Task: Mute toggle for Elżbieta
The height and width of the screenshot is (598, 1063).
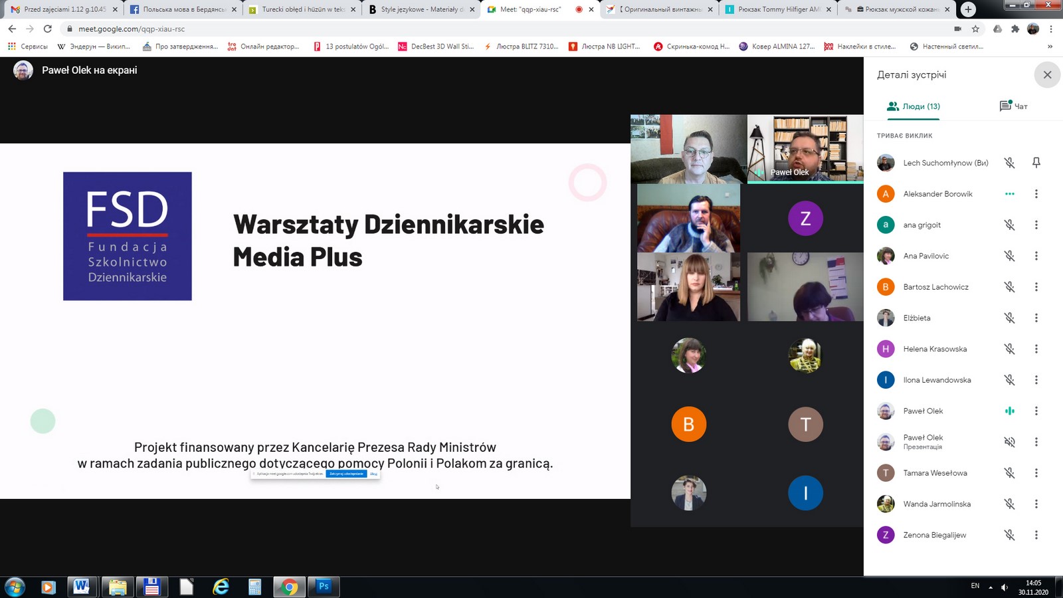Action: click(1009, 318)
